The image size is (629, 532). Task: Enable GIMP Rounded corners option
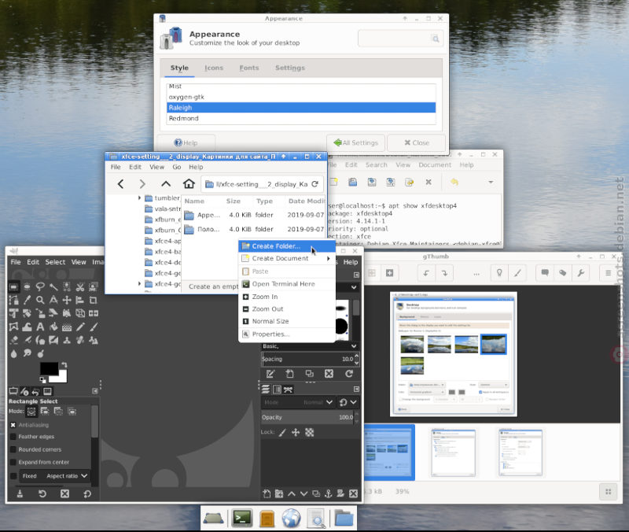tap(13, 449)
